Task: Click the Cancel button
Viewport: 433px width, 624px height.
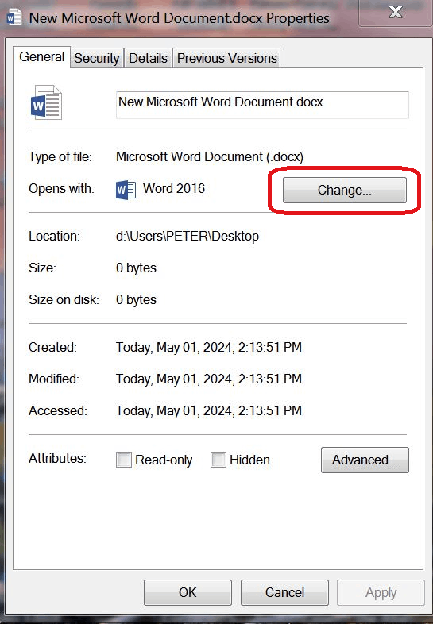Action: (x=284, y=592)
